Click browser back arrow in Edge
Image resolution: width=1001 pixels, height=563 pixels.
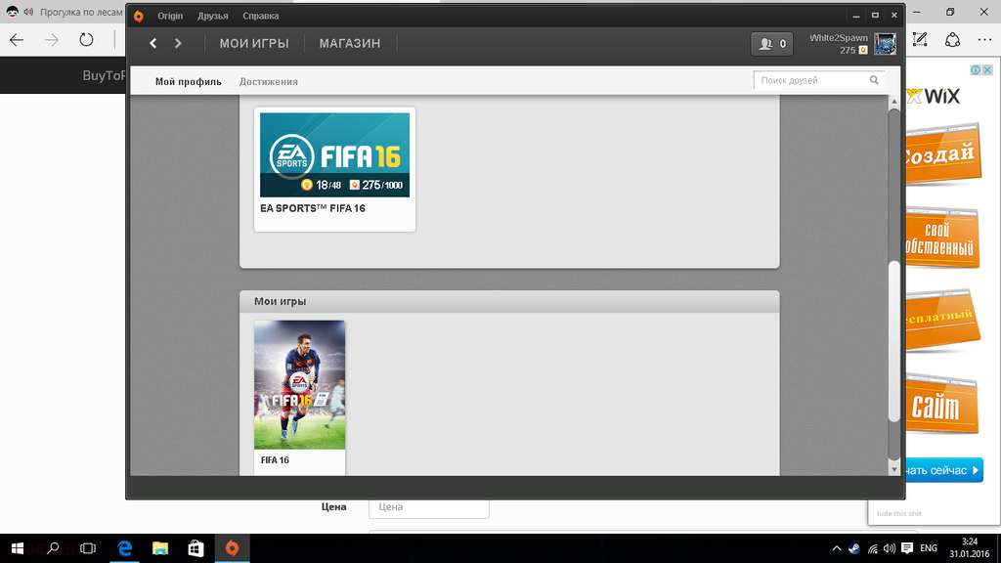click(17, 39)
